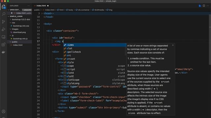This screenshot has width=211, height=118.
Task: Open the Search view in activity bar
Action: [4, 14]
